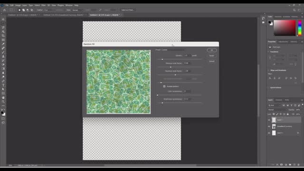
Task: Switch to the Adjustments tab
Action: tap(283, 42)
